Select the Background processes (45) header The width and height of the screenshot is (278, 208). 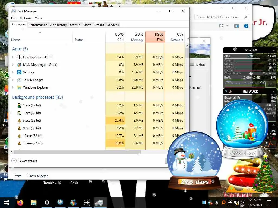37,97
